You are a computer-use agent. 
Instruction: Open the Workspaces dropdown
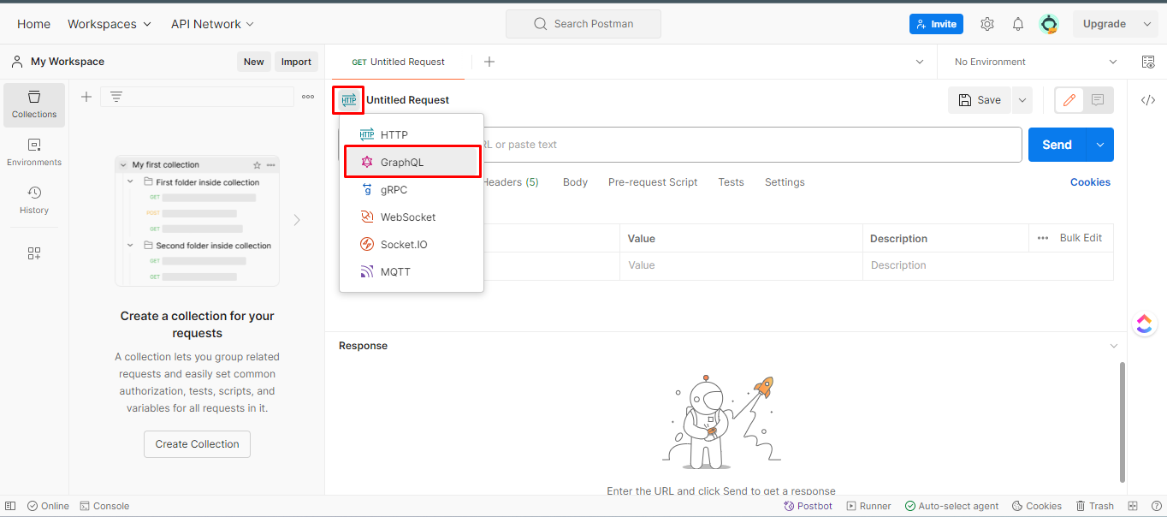click(110, 24)
